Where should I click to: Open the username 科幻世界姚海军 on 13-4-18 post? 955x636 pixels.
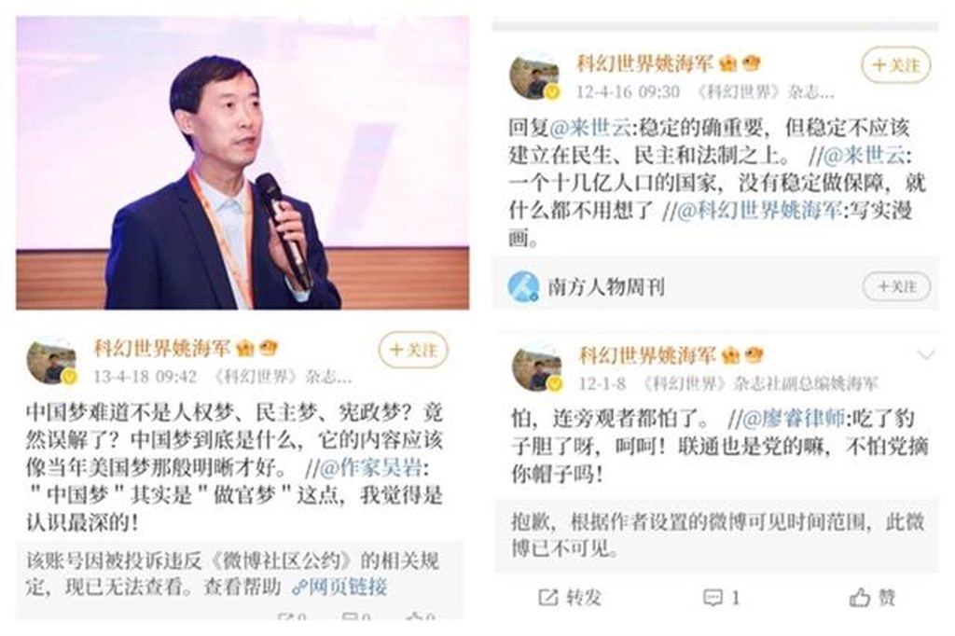(x=162, y=349)
